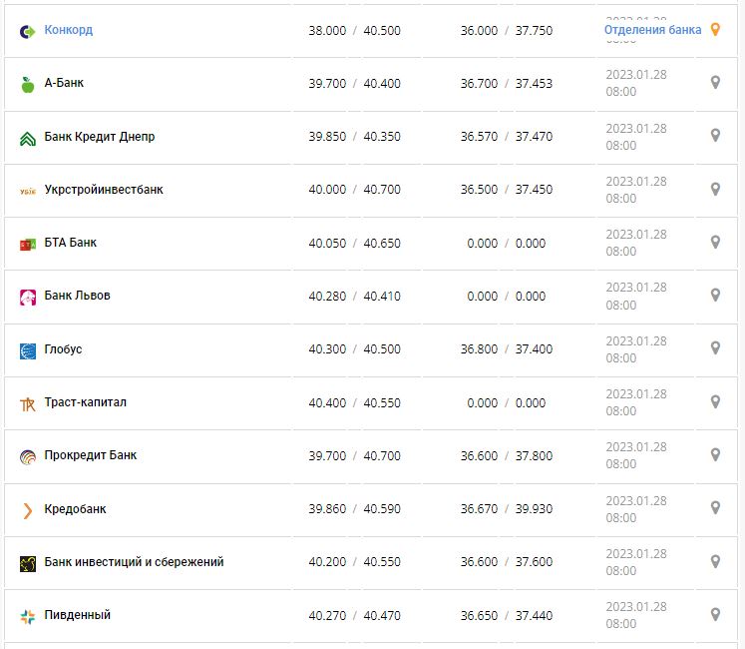Click the Глобус bank logo

pyautogui.click(x=27, y=350)
